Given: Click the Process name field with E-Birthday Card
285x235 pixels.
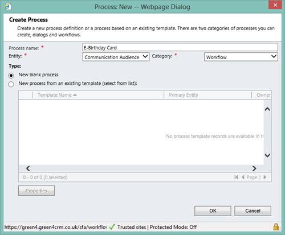Looking at the screenshot, I should click(x=180, y=47).
